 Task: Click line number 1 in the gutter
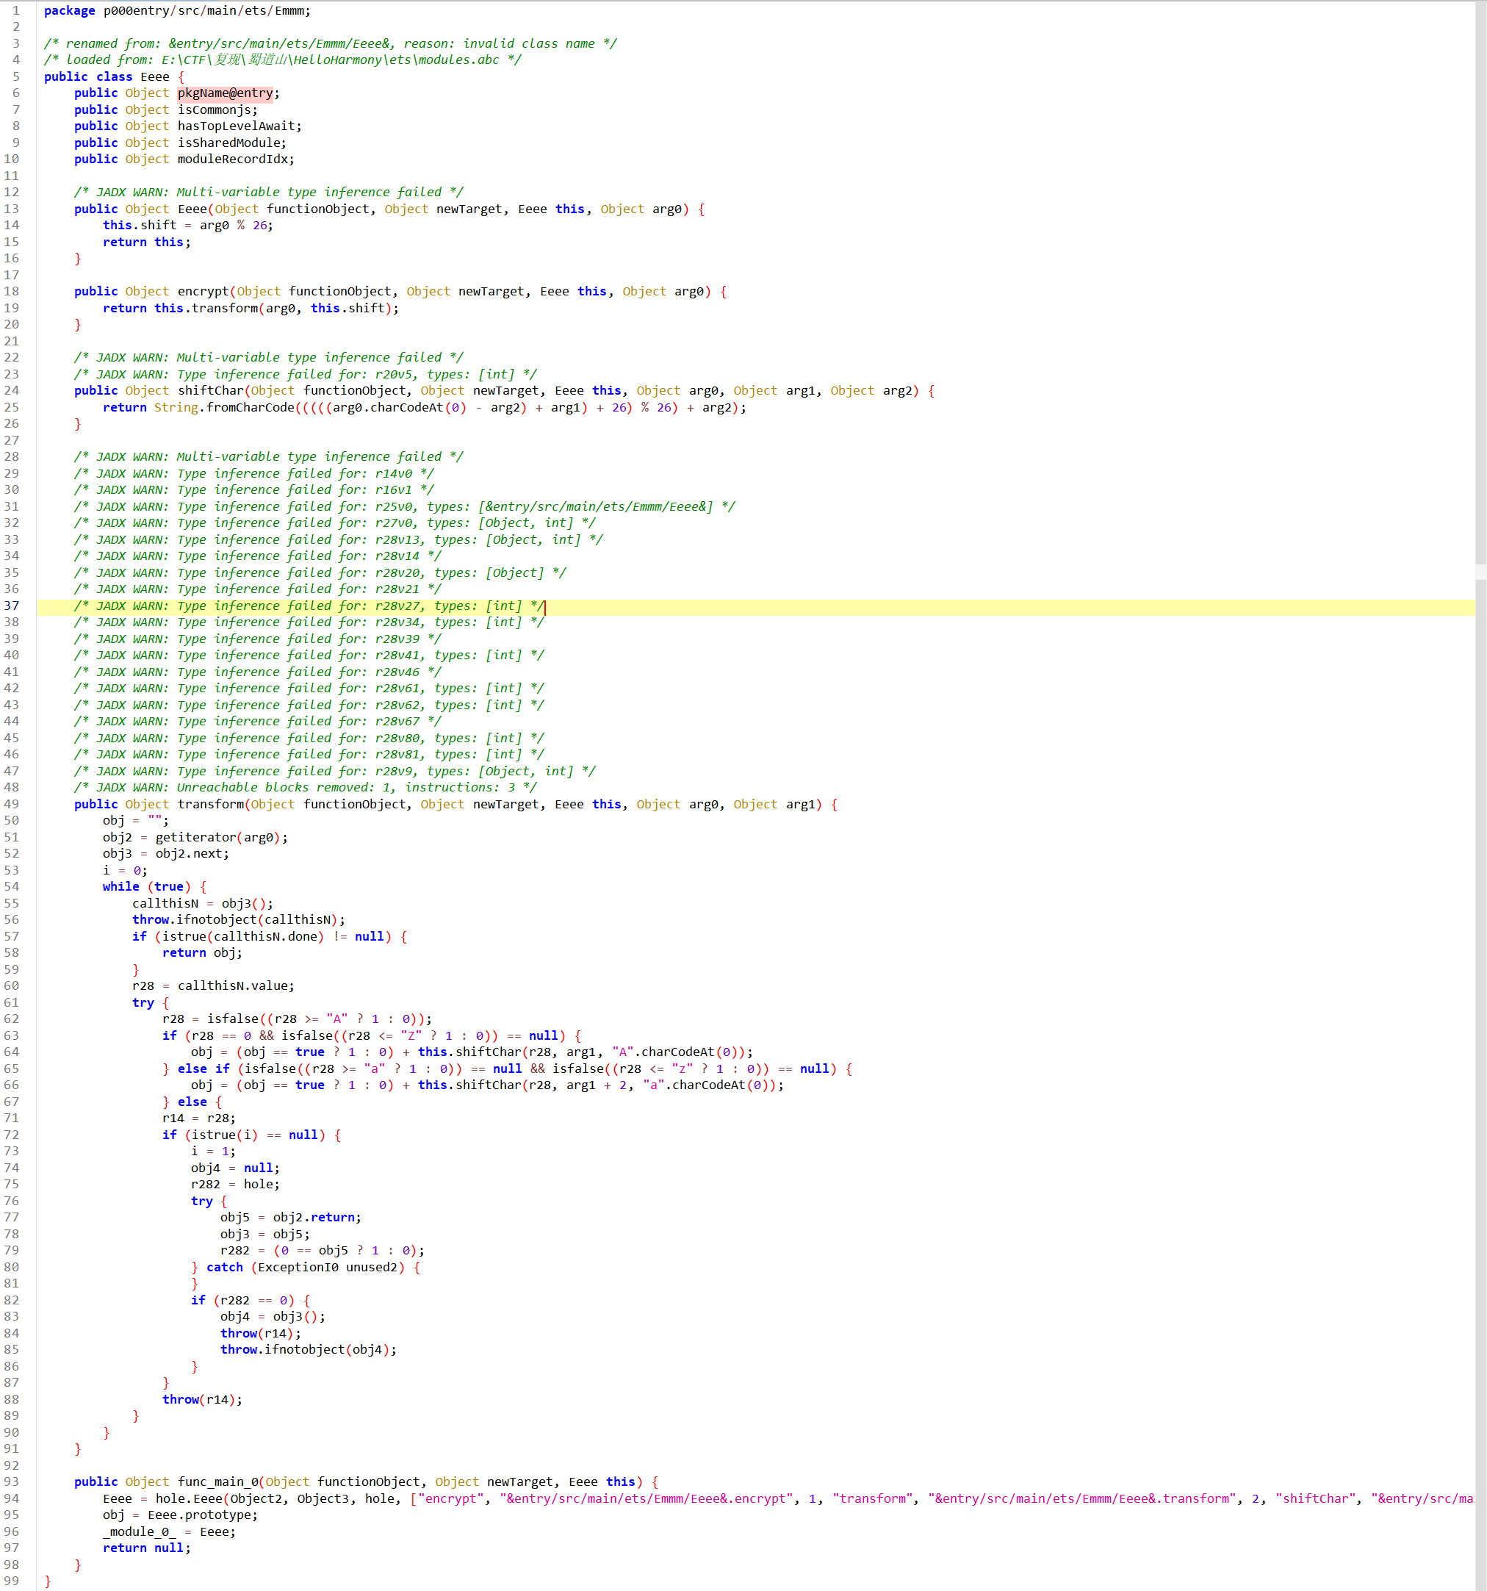click(x=15, y=10)
